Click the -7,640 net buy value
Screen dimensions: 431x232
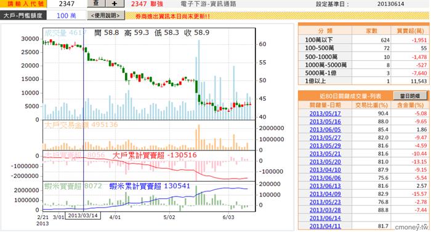(419, 73)
